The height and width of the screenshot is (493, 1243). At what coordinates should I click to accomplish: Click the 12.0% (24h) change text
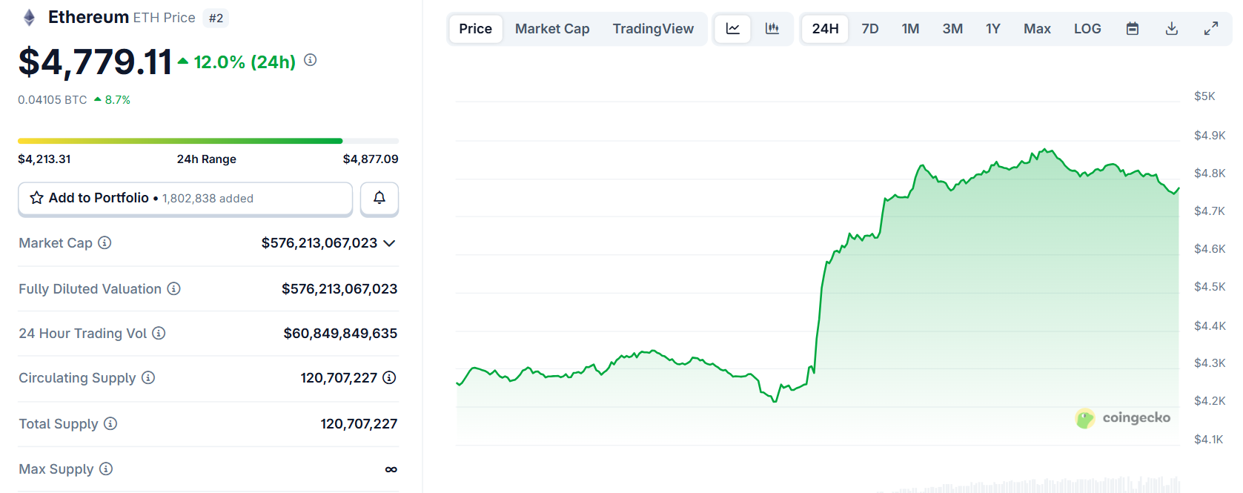tap(245, 62)
